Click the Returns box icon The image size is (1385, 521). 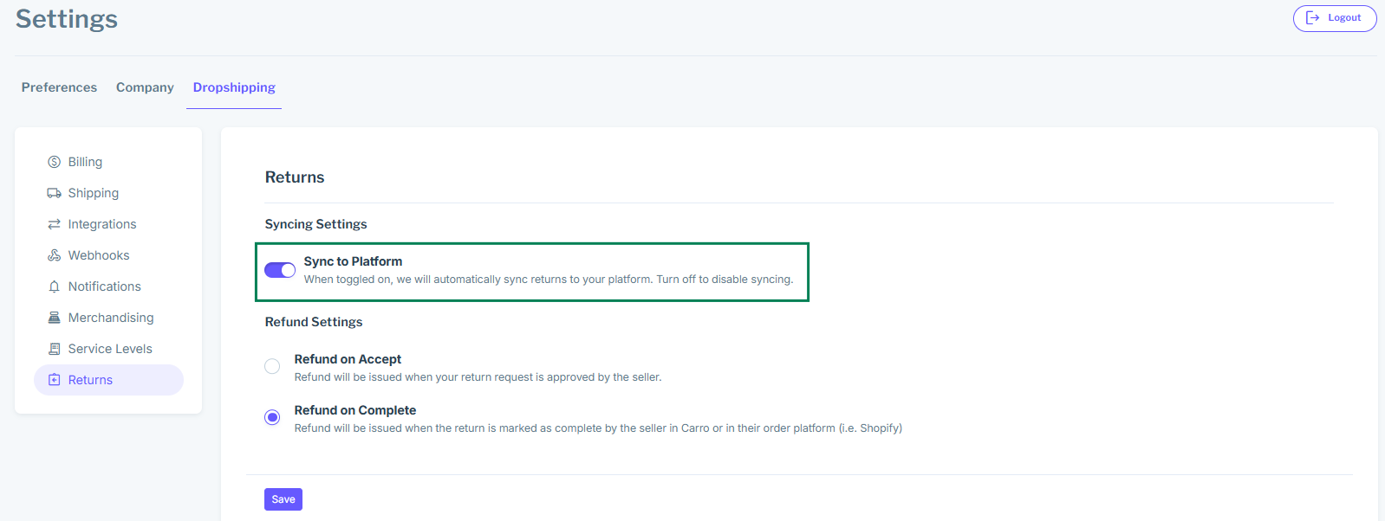54,380
